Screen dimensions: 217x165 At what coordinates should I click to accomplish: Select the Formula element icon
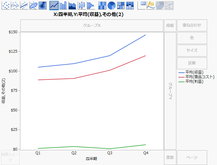coord(151,6)
